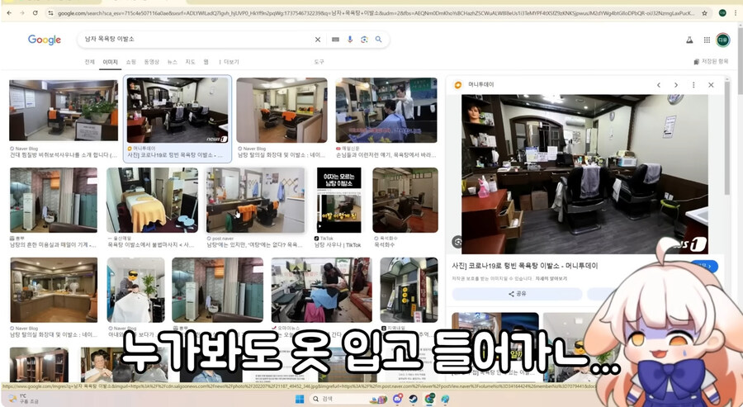
Task: Reload the current page
Action: (x=35, y=13)
